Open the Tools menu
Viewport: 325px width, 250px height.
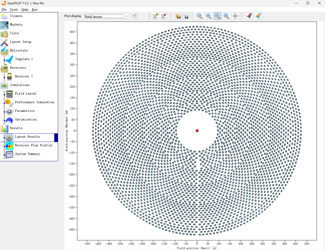click(x=14, y=10)
